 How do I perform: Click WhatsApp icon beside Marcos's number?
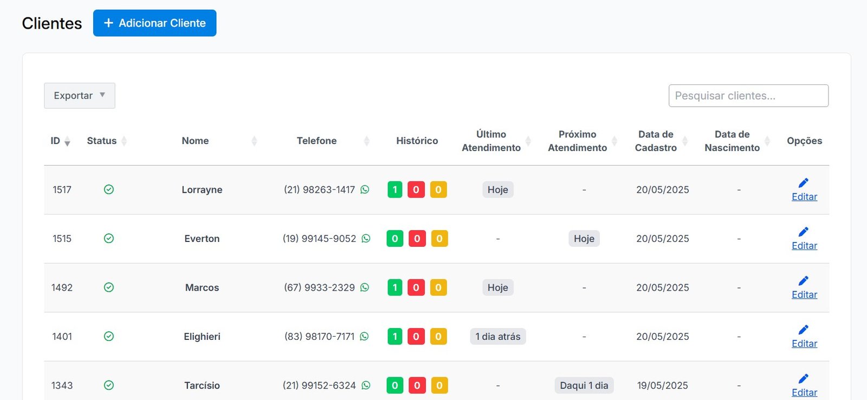[365, 287]
